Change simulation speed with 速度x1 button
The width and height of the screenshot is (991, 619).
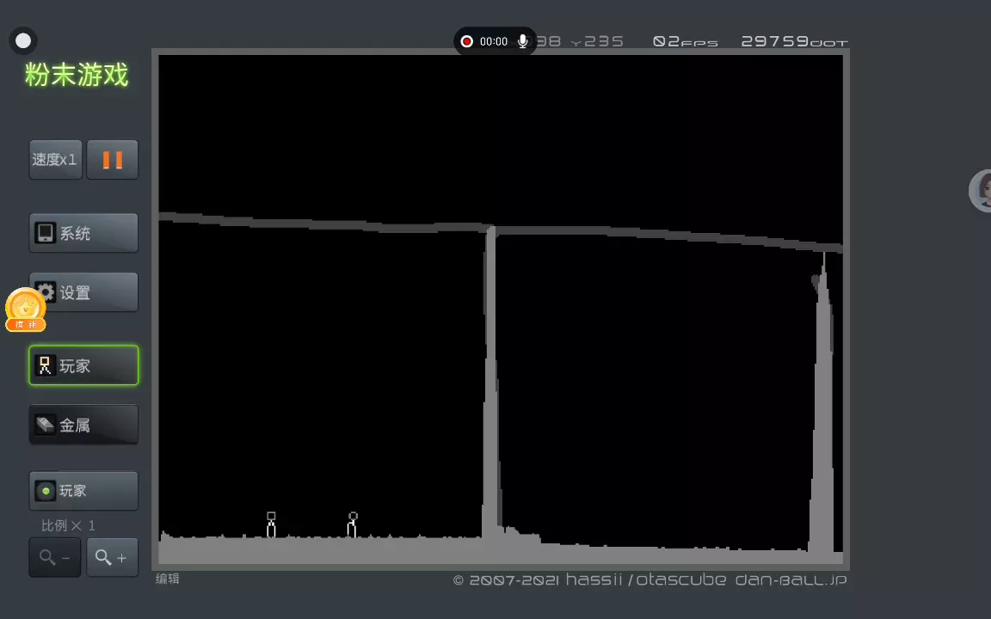[55, 160]
